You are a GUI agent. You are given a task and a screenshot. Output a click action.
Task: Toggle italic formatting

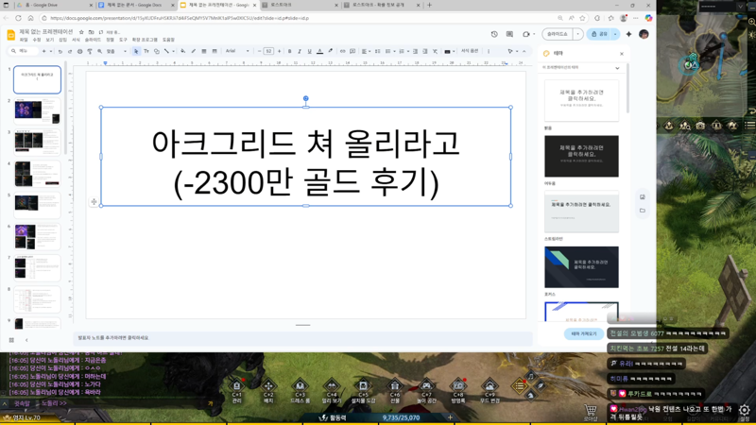point(300,51)
